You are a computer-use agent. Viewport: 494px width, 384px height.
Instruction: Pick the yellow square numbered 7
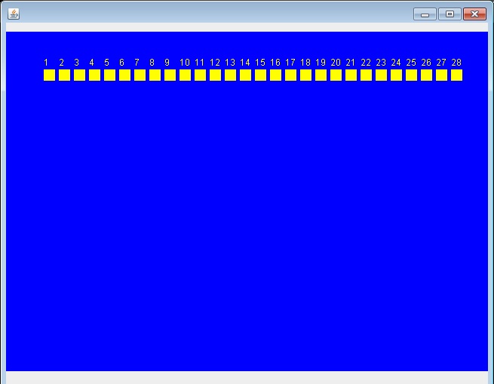pos(140,75)
